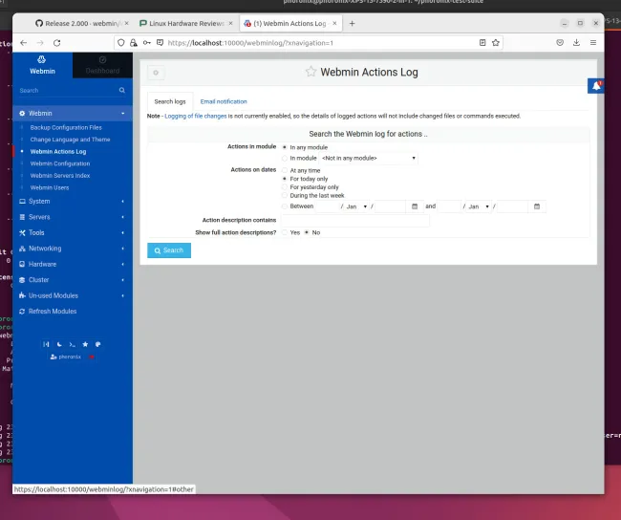Open Backup Configuration Files
The height and width of the screenshot is (520, 621).
click(66, 128)
